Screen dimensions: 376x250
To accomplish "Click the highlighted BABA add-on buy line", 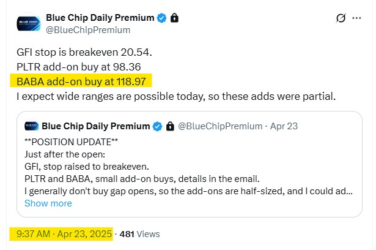I will coord(81,81).
